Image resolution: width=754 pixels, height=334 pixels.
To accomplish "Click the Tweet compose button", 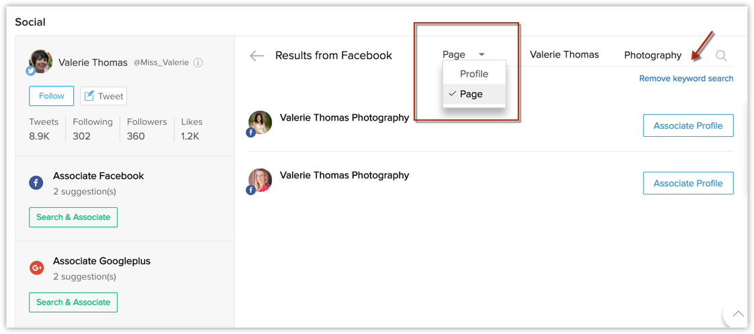I will coord(103,96).
